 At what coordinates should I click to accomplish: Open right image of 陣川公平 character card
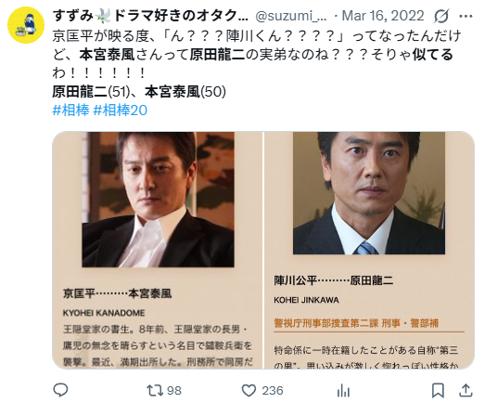(369, 250)
